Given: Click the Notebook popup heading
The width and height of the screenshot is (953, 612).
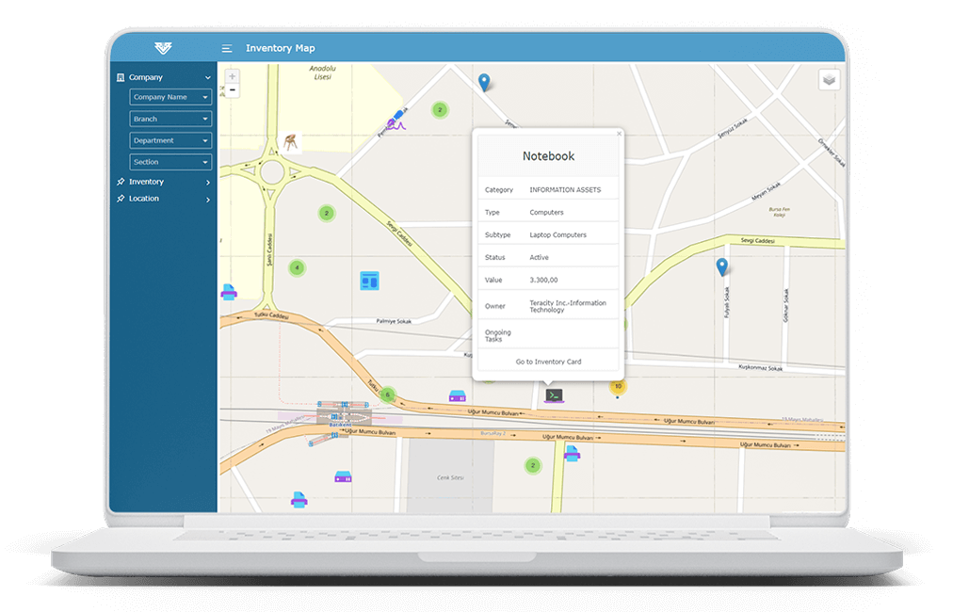Looking at the screenshot, I should point(548,156).
